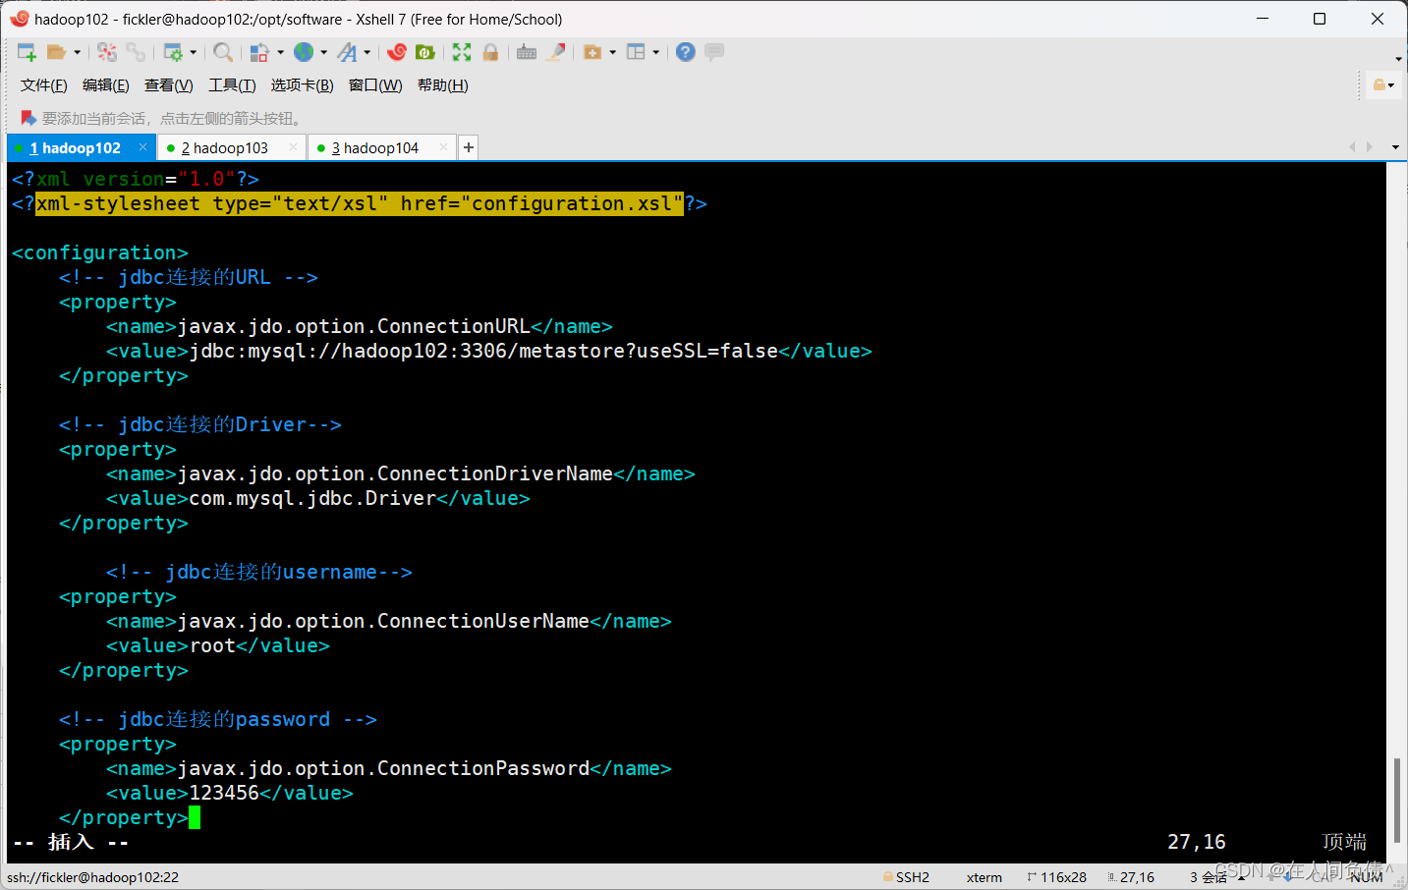The image size is (1408, 890).
Task: Open Help via blue question icon
Action: [686, 52]
